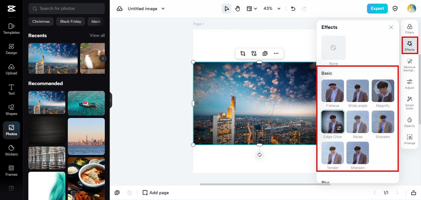Open the Arrange panel

[409, 139]
